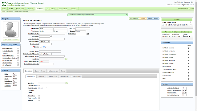Open Periodo Probatoria dropdown

[x=184, y=95]
